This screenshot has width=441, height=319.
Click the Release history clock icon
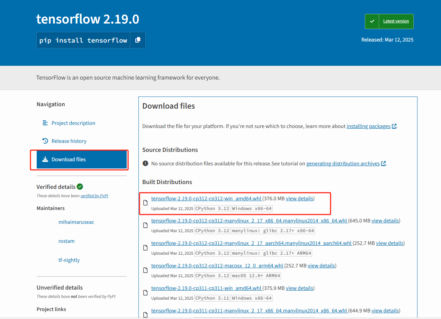click(45, 141)
